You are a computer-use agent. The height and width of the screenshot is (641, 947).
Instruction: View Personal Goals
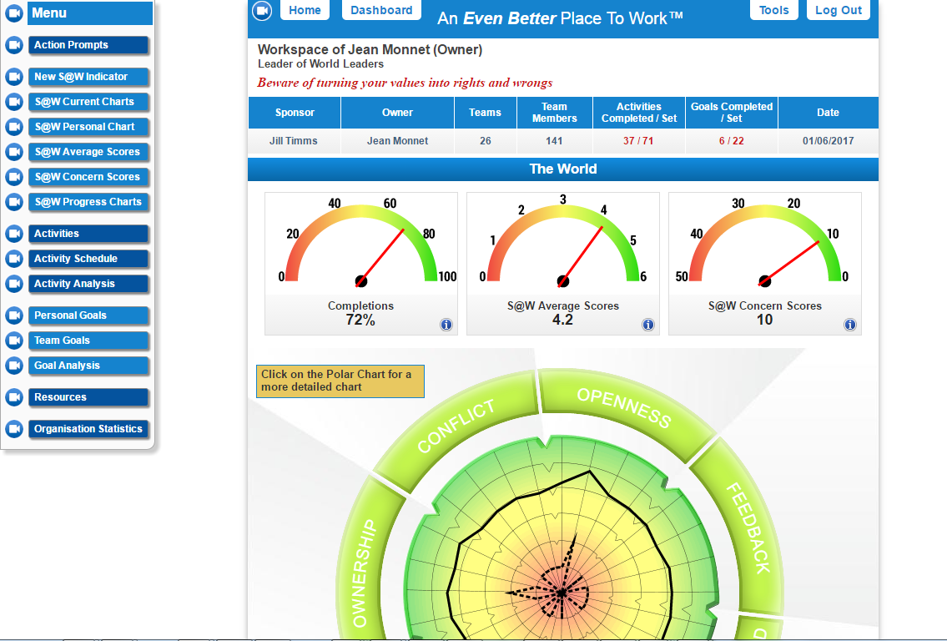click(88, 315)
